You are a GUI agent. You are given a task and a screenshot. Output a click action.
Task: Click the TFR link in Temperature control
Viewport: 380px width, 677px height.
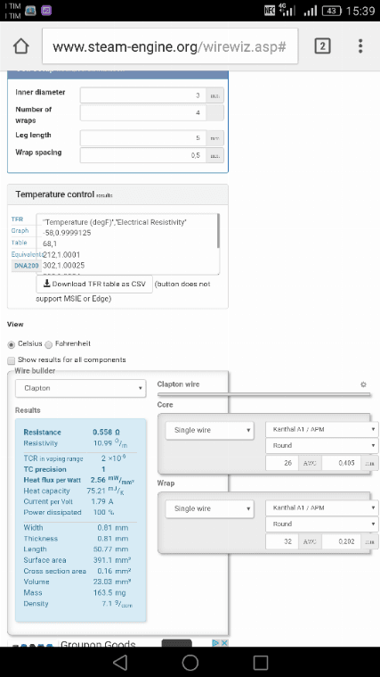click(x=17, y=219)
